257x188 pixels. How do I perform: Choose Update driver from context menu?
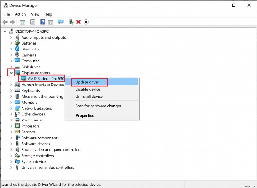(x=102, y=82)
